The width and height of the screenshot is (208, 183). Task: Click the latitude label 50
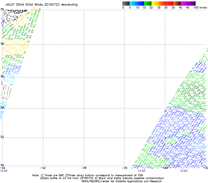coord(2,165)
